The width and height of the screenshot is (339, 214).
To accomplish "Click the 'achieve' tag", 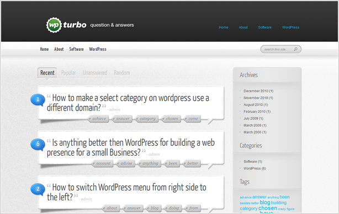I will point(99,118).
